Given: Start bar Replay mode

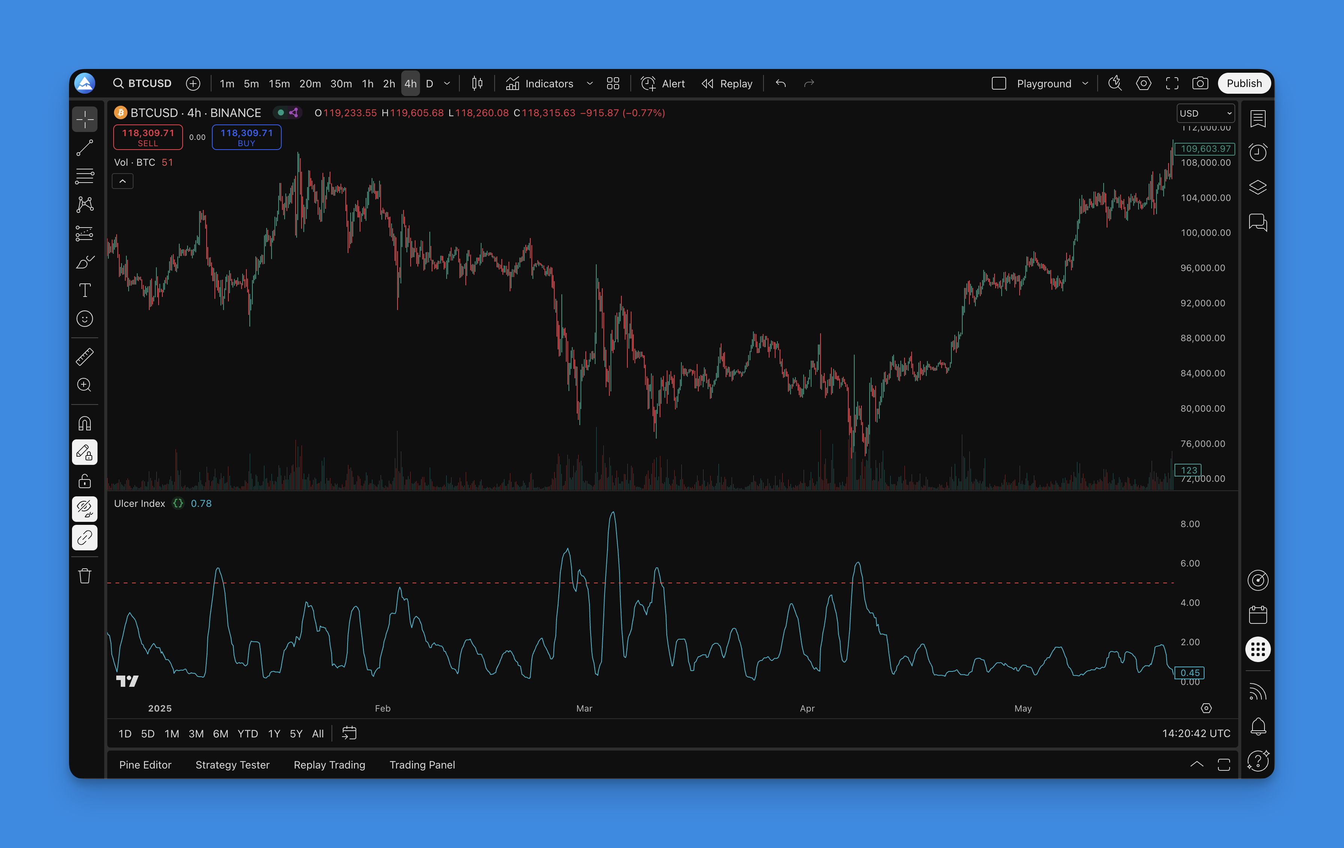Looking at the screenshot, I should [x=727, y=84].
